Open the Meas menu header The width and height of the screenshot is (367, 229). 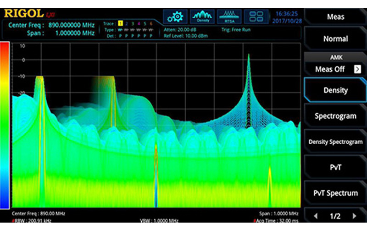pos(335,16)
